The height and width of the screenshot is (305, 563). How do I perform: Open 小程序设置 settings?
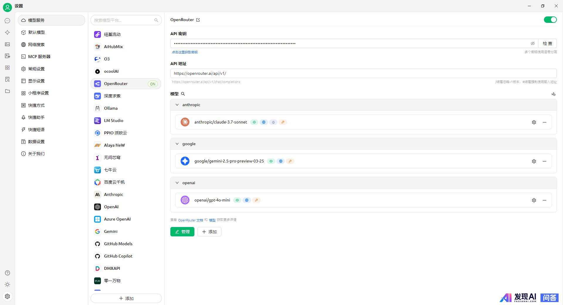51,93
